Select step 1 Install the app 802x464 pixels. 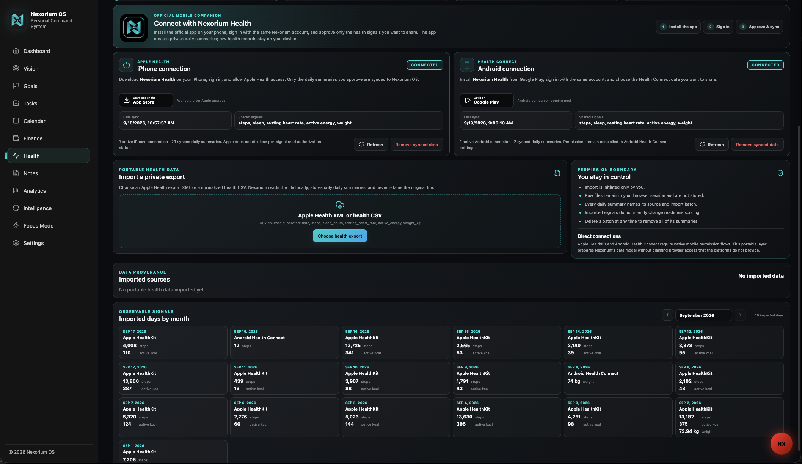click(x=679, y=27)
